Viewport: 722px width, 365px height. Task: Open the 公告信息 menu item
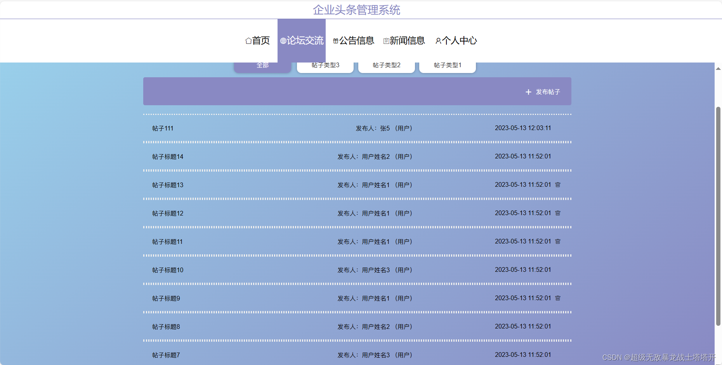353,41
